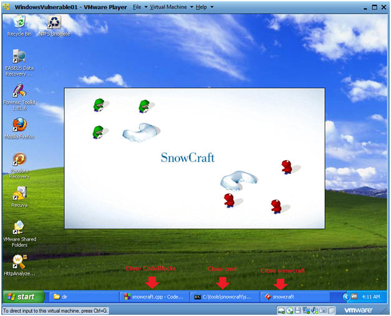Open EASEUS Data Recovery shortcut
This screenshot has width=391, height=316.
(x=19, y=63)
